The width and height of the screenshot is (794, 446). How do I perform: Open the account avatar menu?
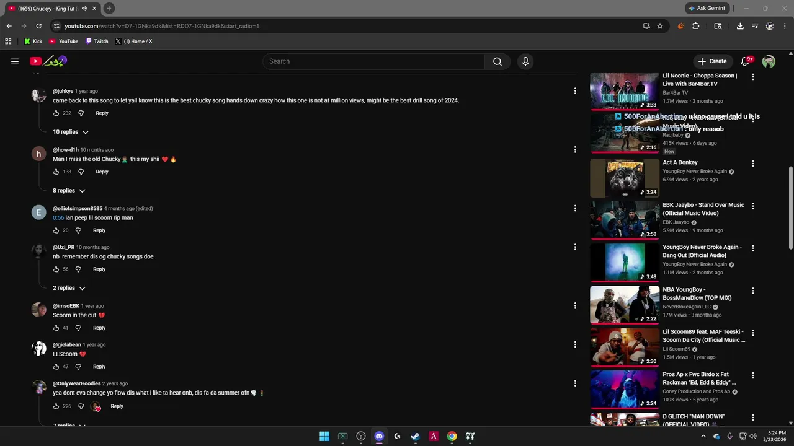(x=769, y=61)
